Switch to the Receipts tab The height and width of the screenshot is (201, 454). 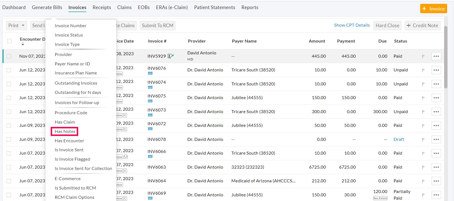pos(102,7)
